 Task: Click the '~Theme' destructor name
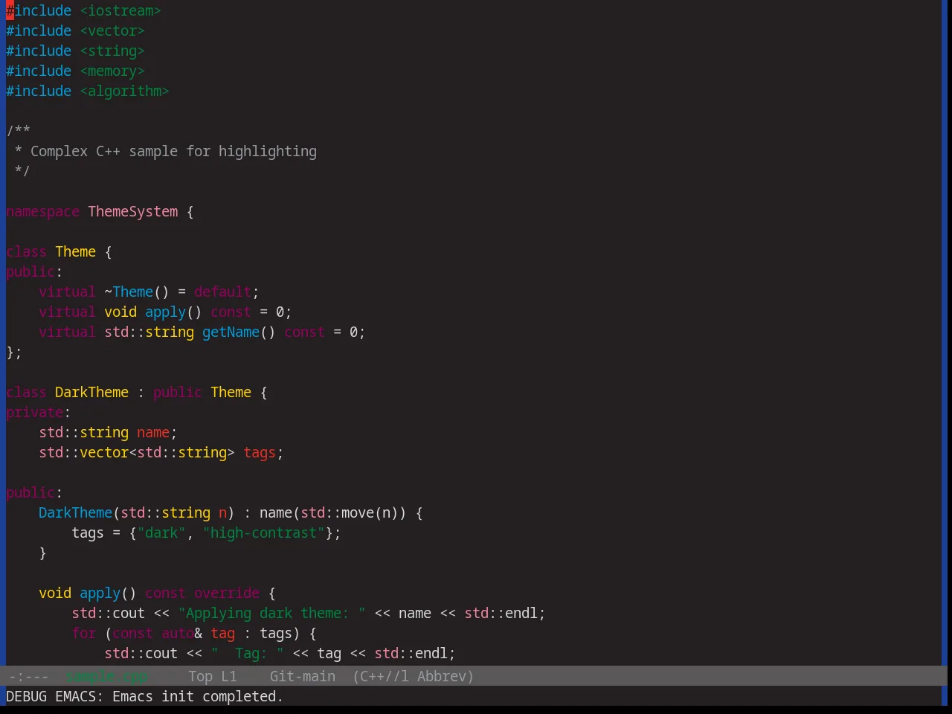click(129, 292)
